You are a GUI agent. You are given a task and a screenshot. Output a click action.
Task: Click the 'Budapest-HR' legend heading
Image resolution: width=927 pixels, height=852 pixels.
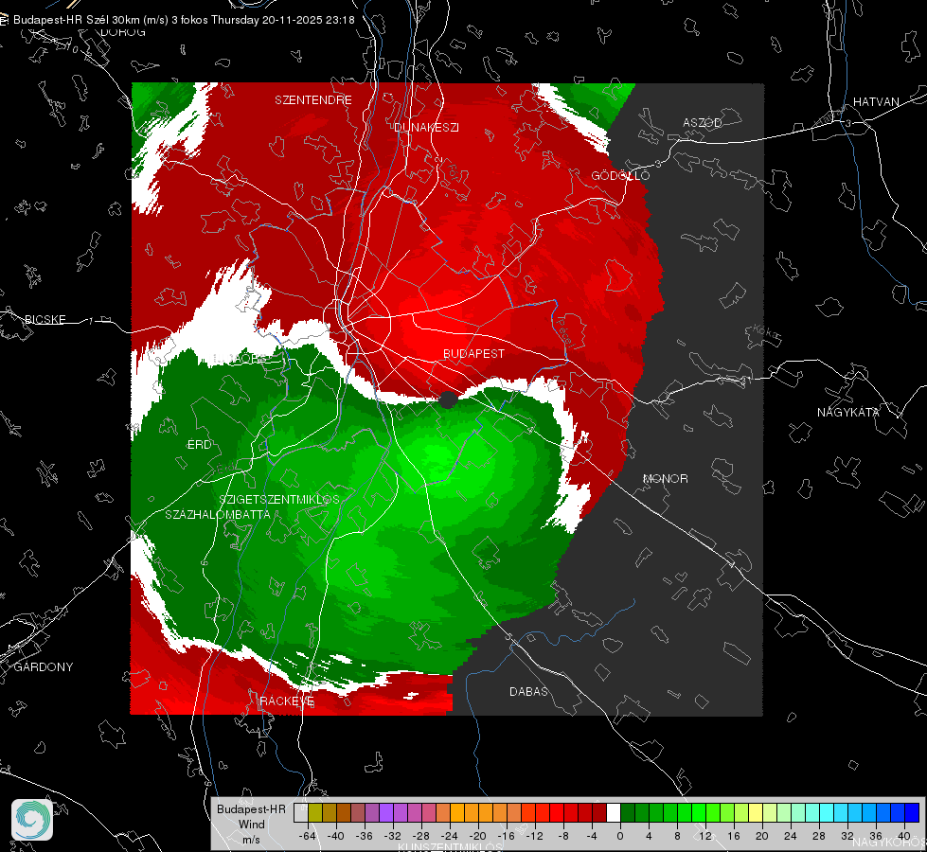(251, 809)
